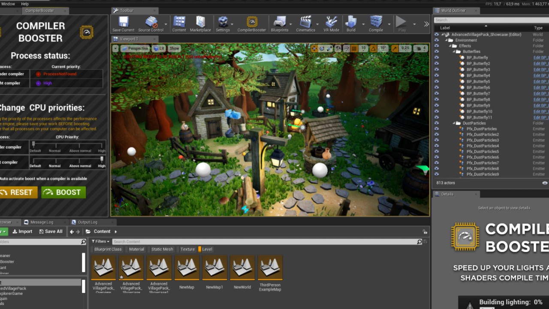
Task: Toggle scale snapping in the viewport
Action: click(x=395, y=48)
